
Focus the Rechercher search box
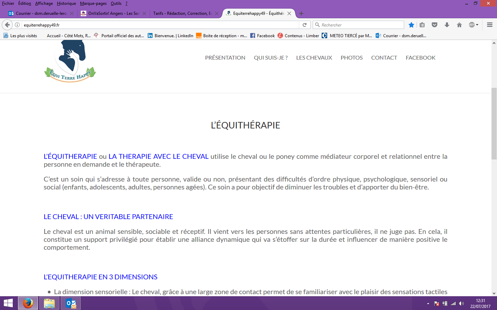(x=358, y=25)
